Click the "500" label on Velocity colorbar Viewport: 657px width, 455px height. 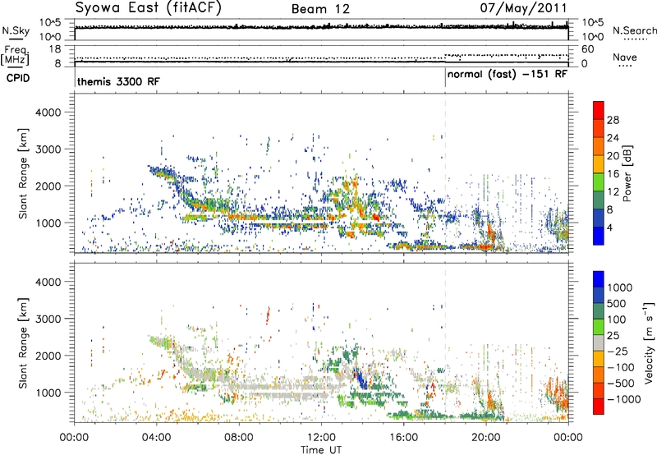(617, 304)
